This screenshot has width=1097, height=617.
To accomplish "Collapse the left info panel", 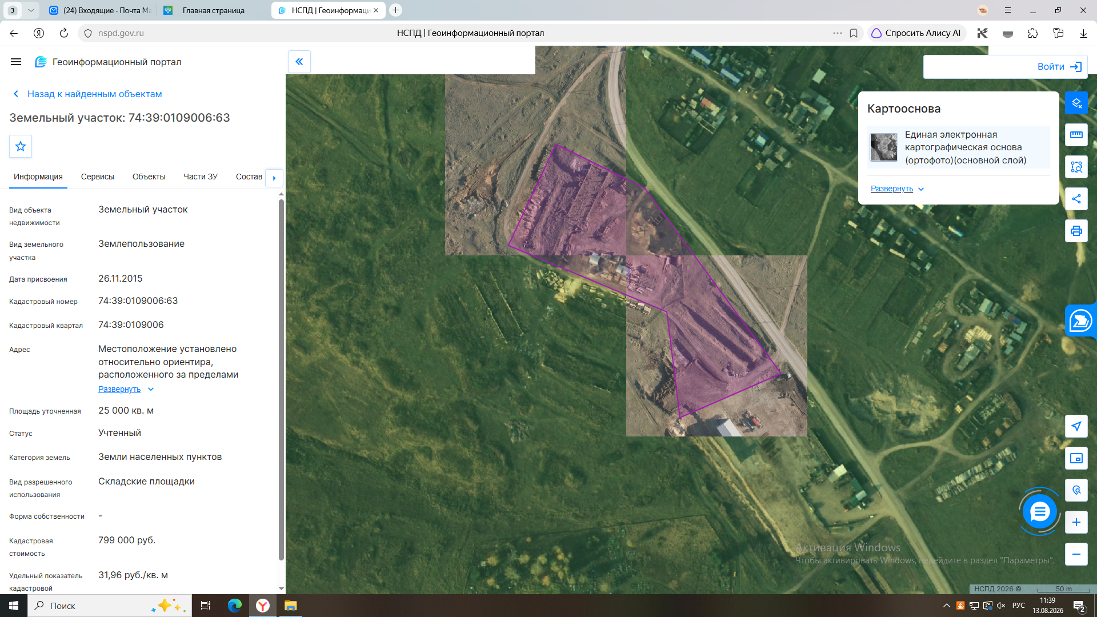I will pyautogui.click(x=299, y=62).
